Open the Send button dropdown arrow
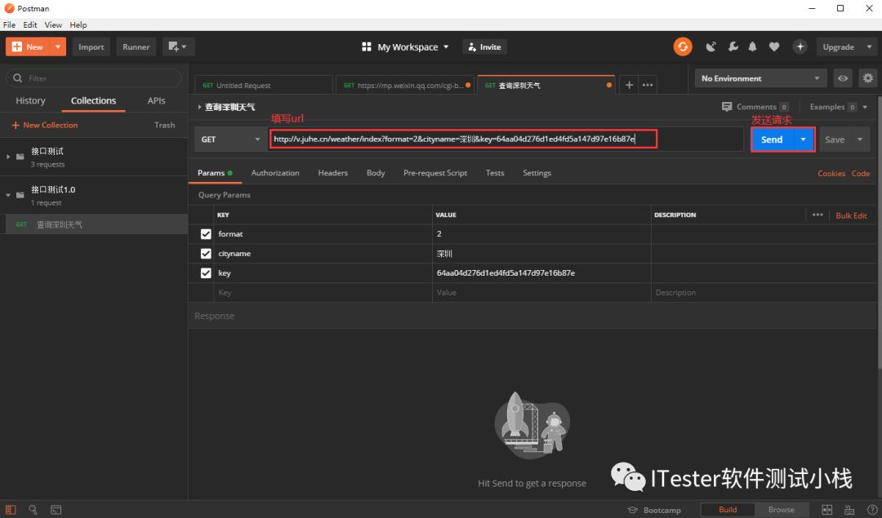This screenshot has width=882, height=518. click(x=804, y=139)
